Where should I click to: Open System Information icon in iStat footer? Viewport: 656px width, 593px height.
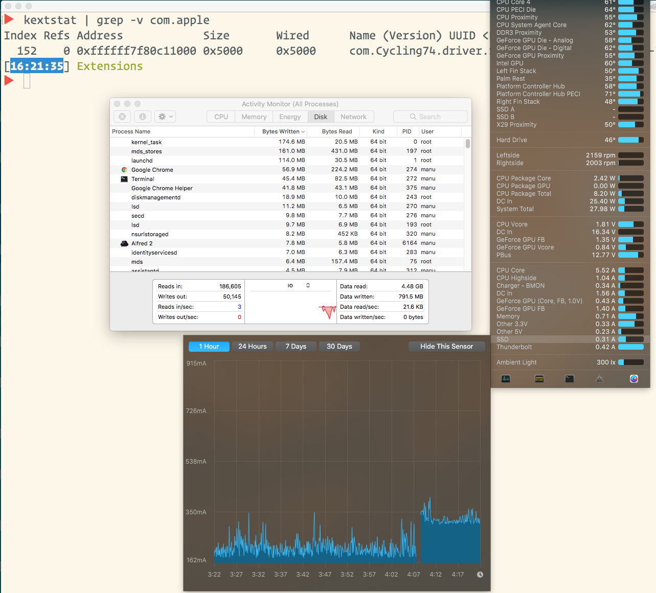click(x=600, y=379)
